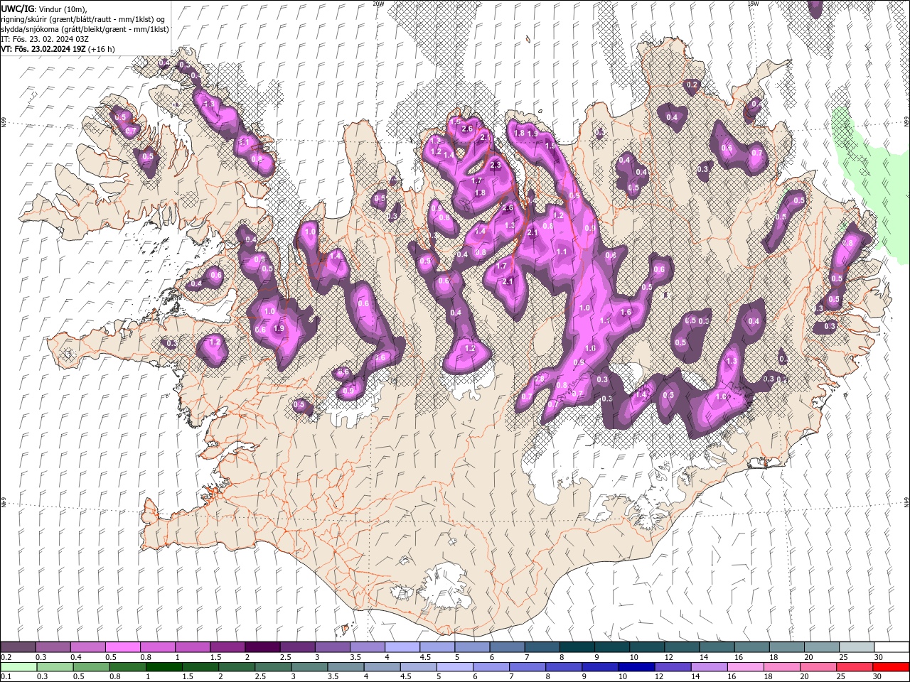Click the '2.3' snowfall value on the map

(x=496, y=165)
